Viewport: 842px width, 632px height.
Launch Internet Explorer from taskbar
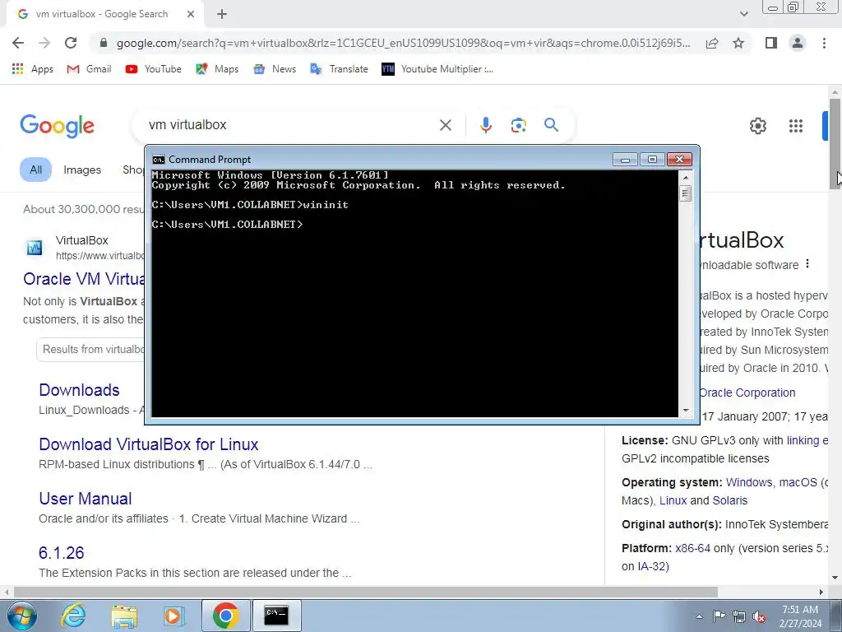72,616
